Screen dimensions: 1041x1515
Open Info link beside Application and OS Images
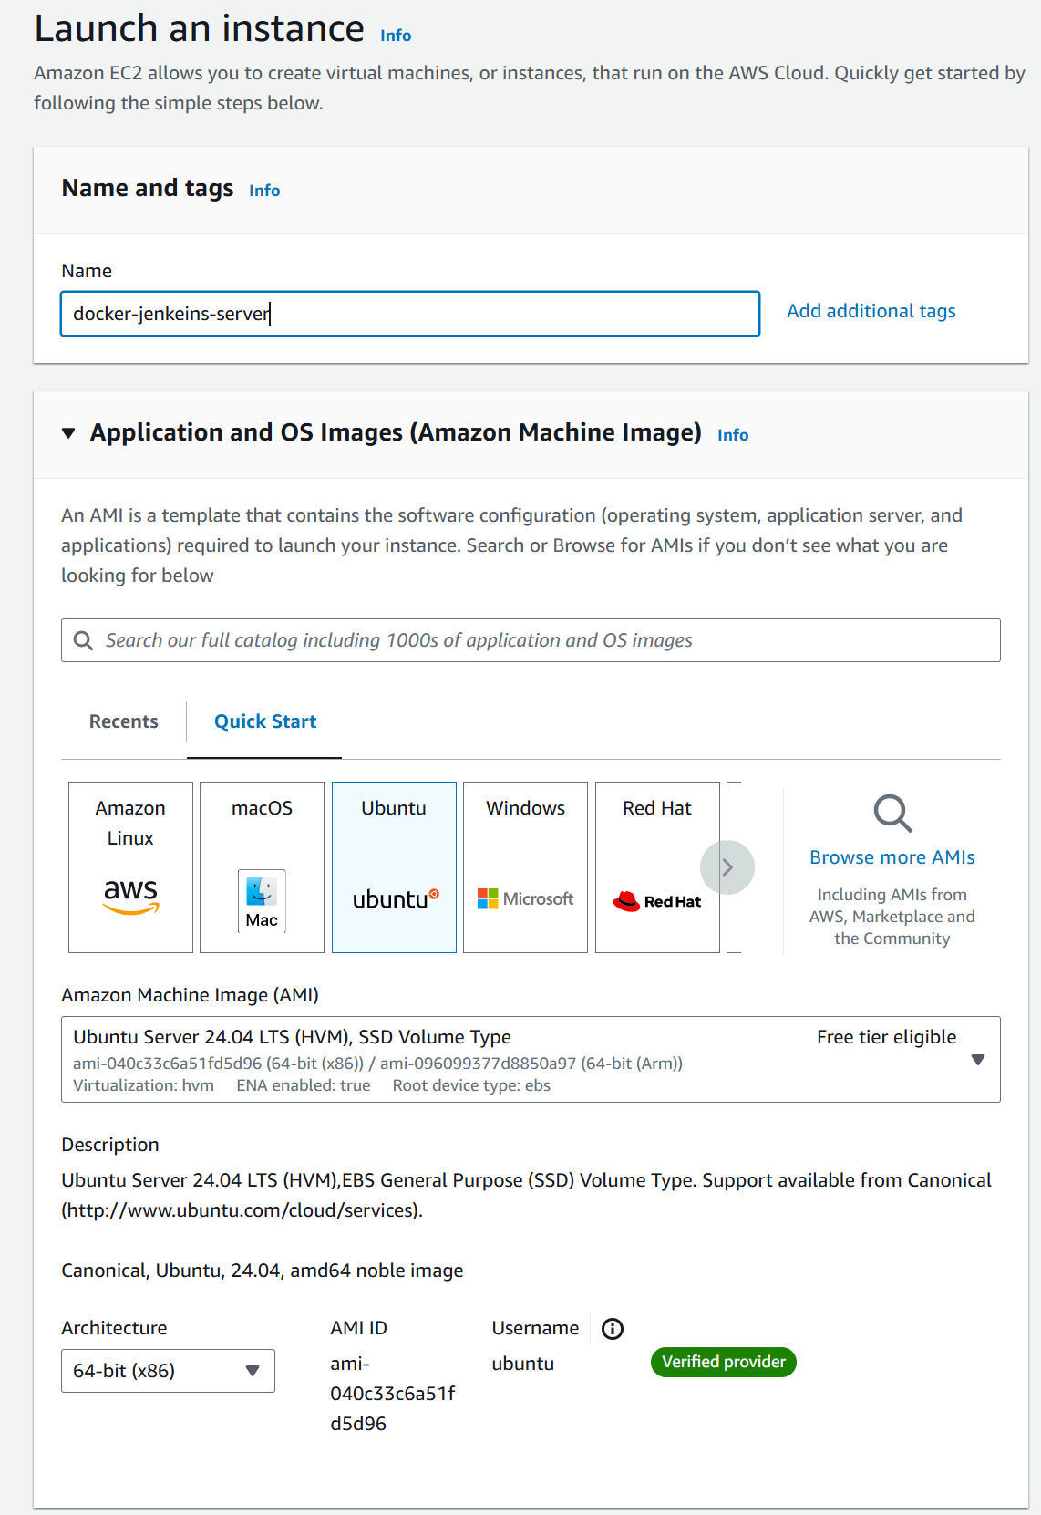(x=733, y=435)
